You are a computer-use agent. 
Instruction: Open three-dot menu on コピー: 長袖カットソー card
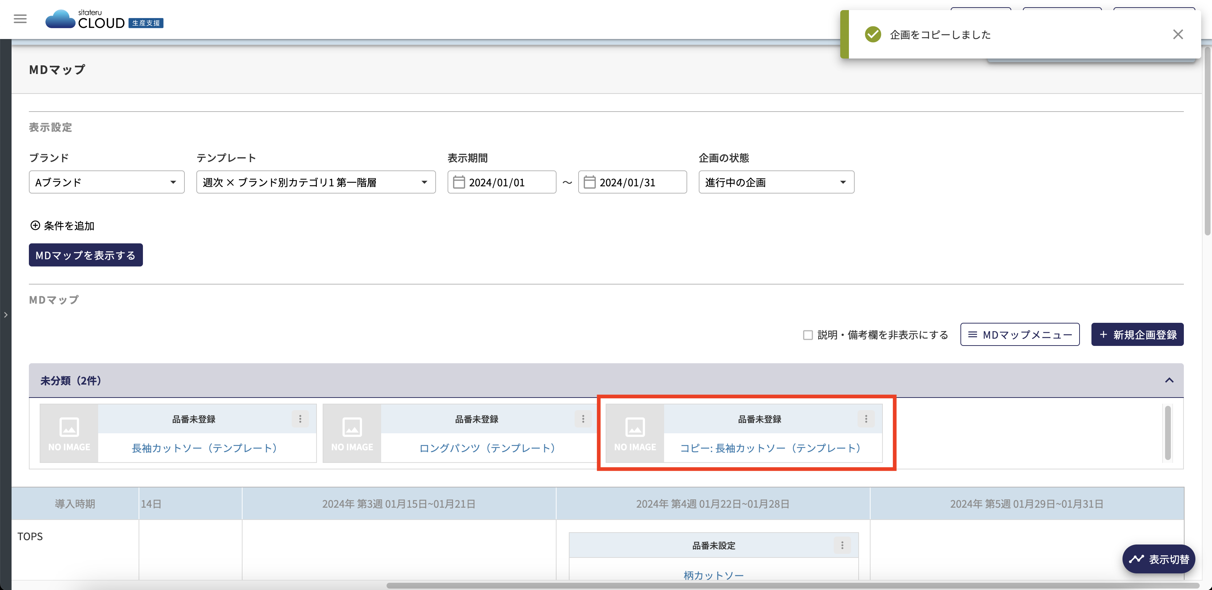866,419
